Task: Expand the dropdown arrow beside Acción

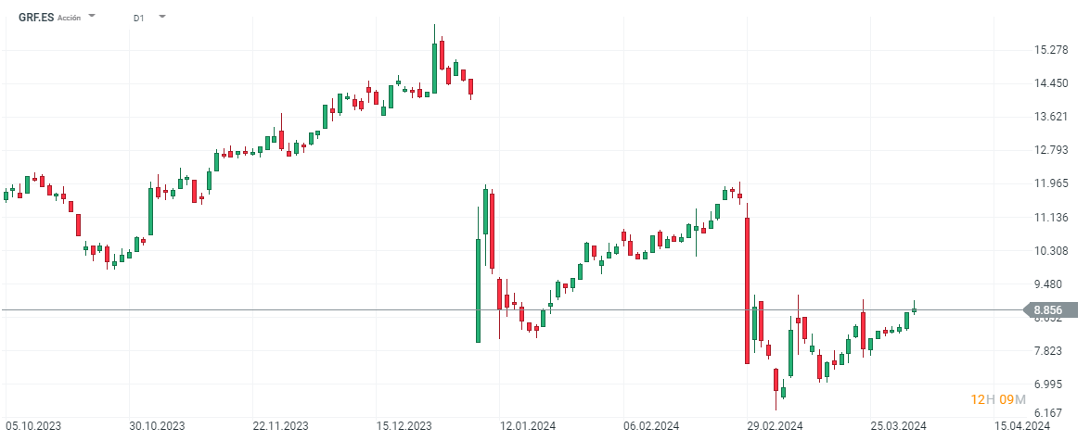Action: (92, 17)
